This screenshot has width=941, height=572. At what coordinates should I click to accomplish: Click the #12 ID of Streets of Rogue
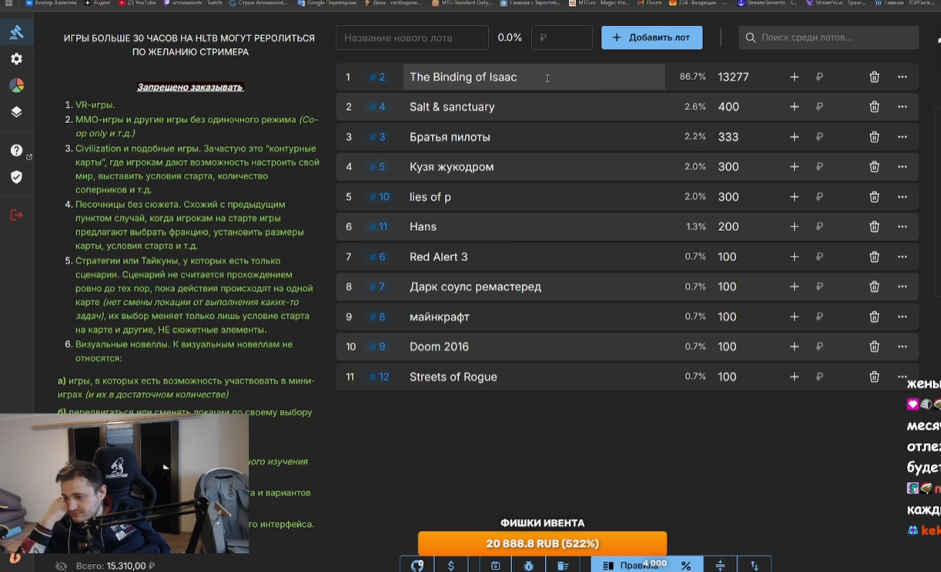[x=379, y=377]
